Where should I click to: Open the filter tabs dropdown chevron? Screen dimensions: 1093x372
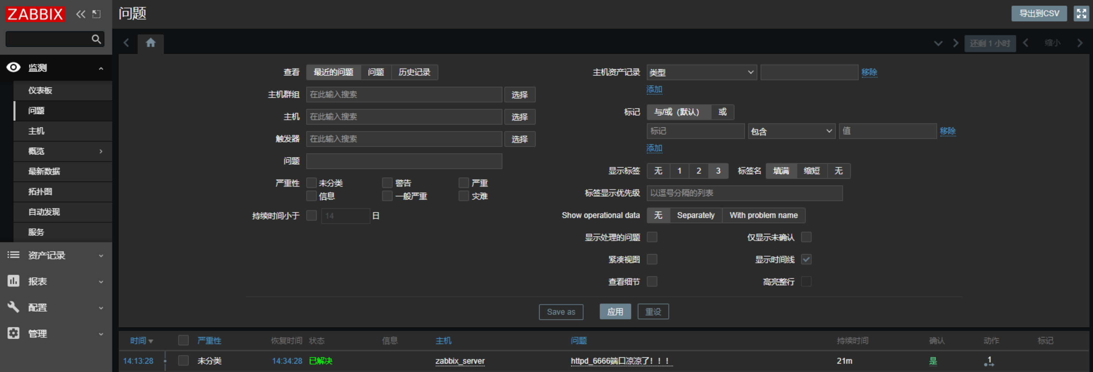coord(938,43)
